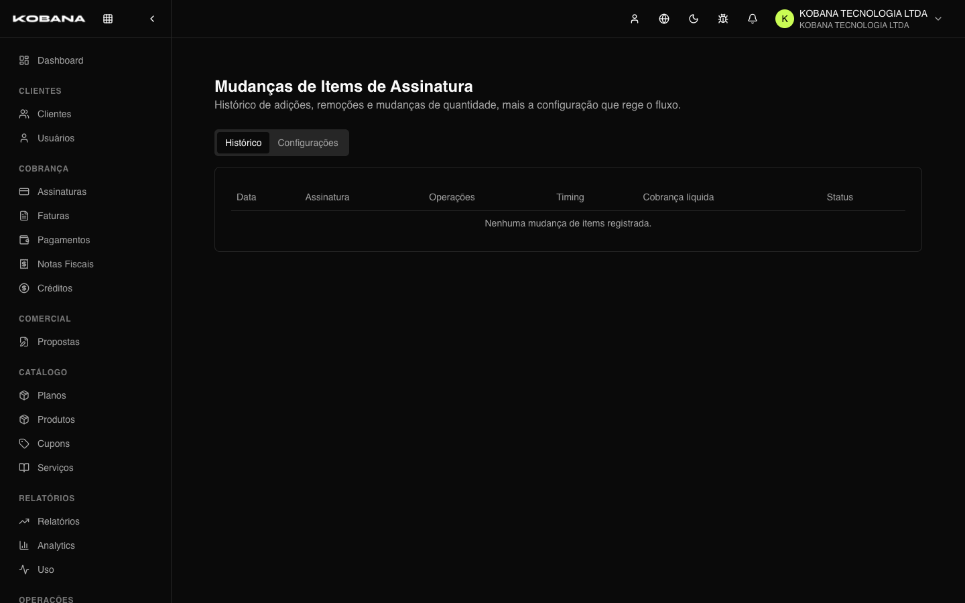Click the Timing column header
The image size is (965, 603).
pos(570,197)
